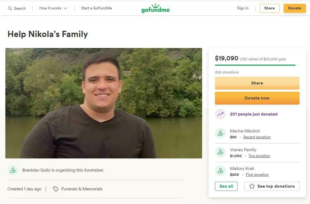Click the trending arrow icon beside donations
This screenshot has height=204, width=310.
tap(220, 114)
